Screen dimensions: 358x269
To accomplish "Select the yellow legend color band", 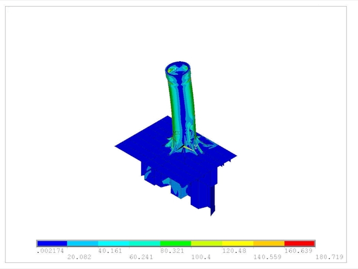I will pos(237,243).
